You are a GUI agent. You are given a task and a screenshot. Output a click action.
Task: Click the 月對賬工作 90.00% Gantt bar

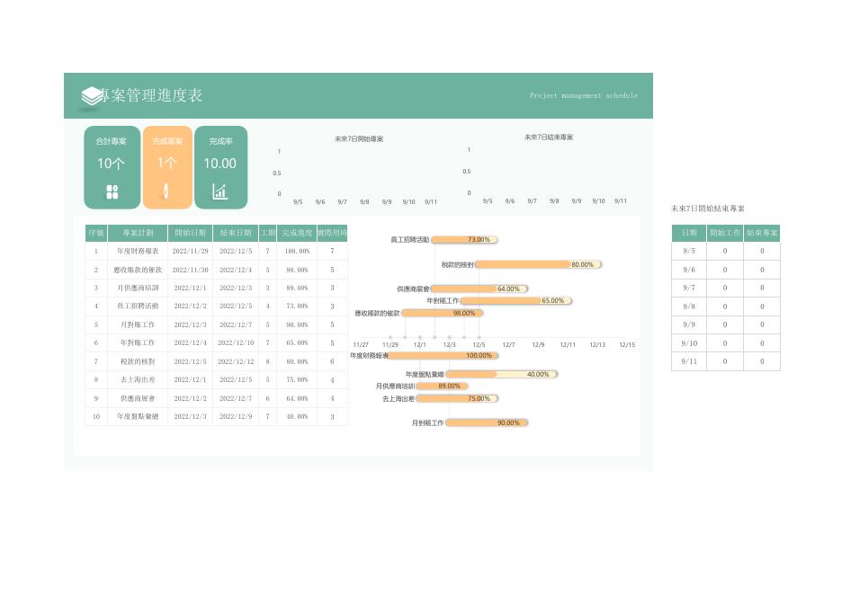pos(487,422)
